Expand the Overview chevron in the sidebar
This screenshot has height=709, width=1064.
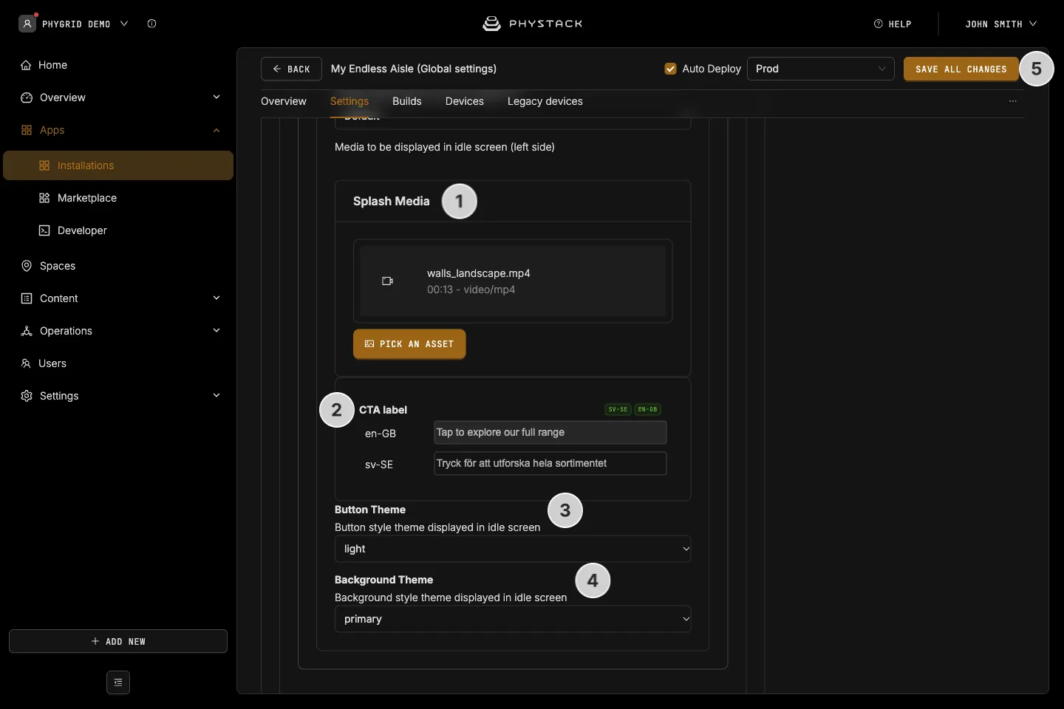coord(216,97)
